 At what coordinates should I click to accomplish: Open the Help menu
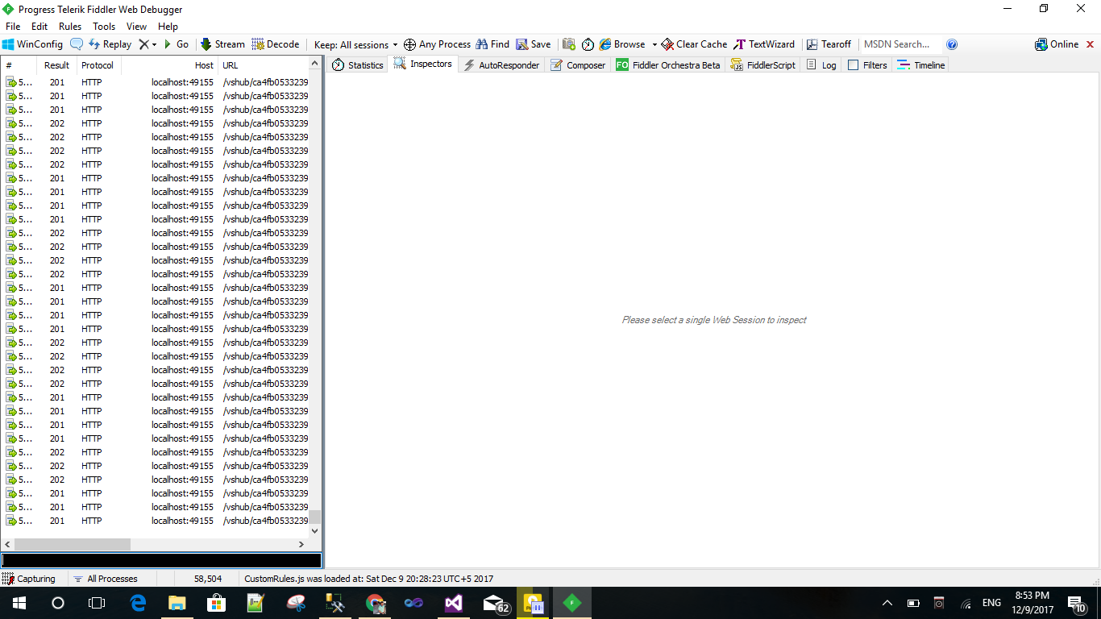tap(168, 27)
